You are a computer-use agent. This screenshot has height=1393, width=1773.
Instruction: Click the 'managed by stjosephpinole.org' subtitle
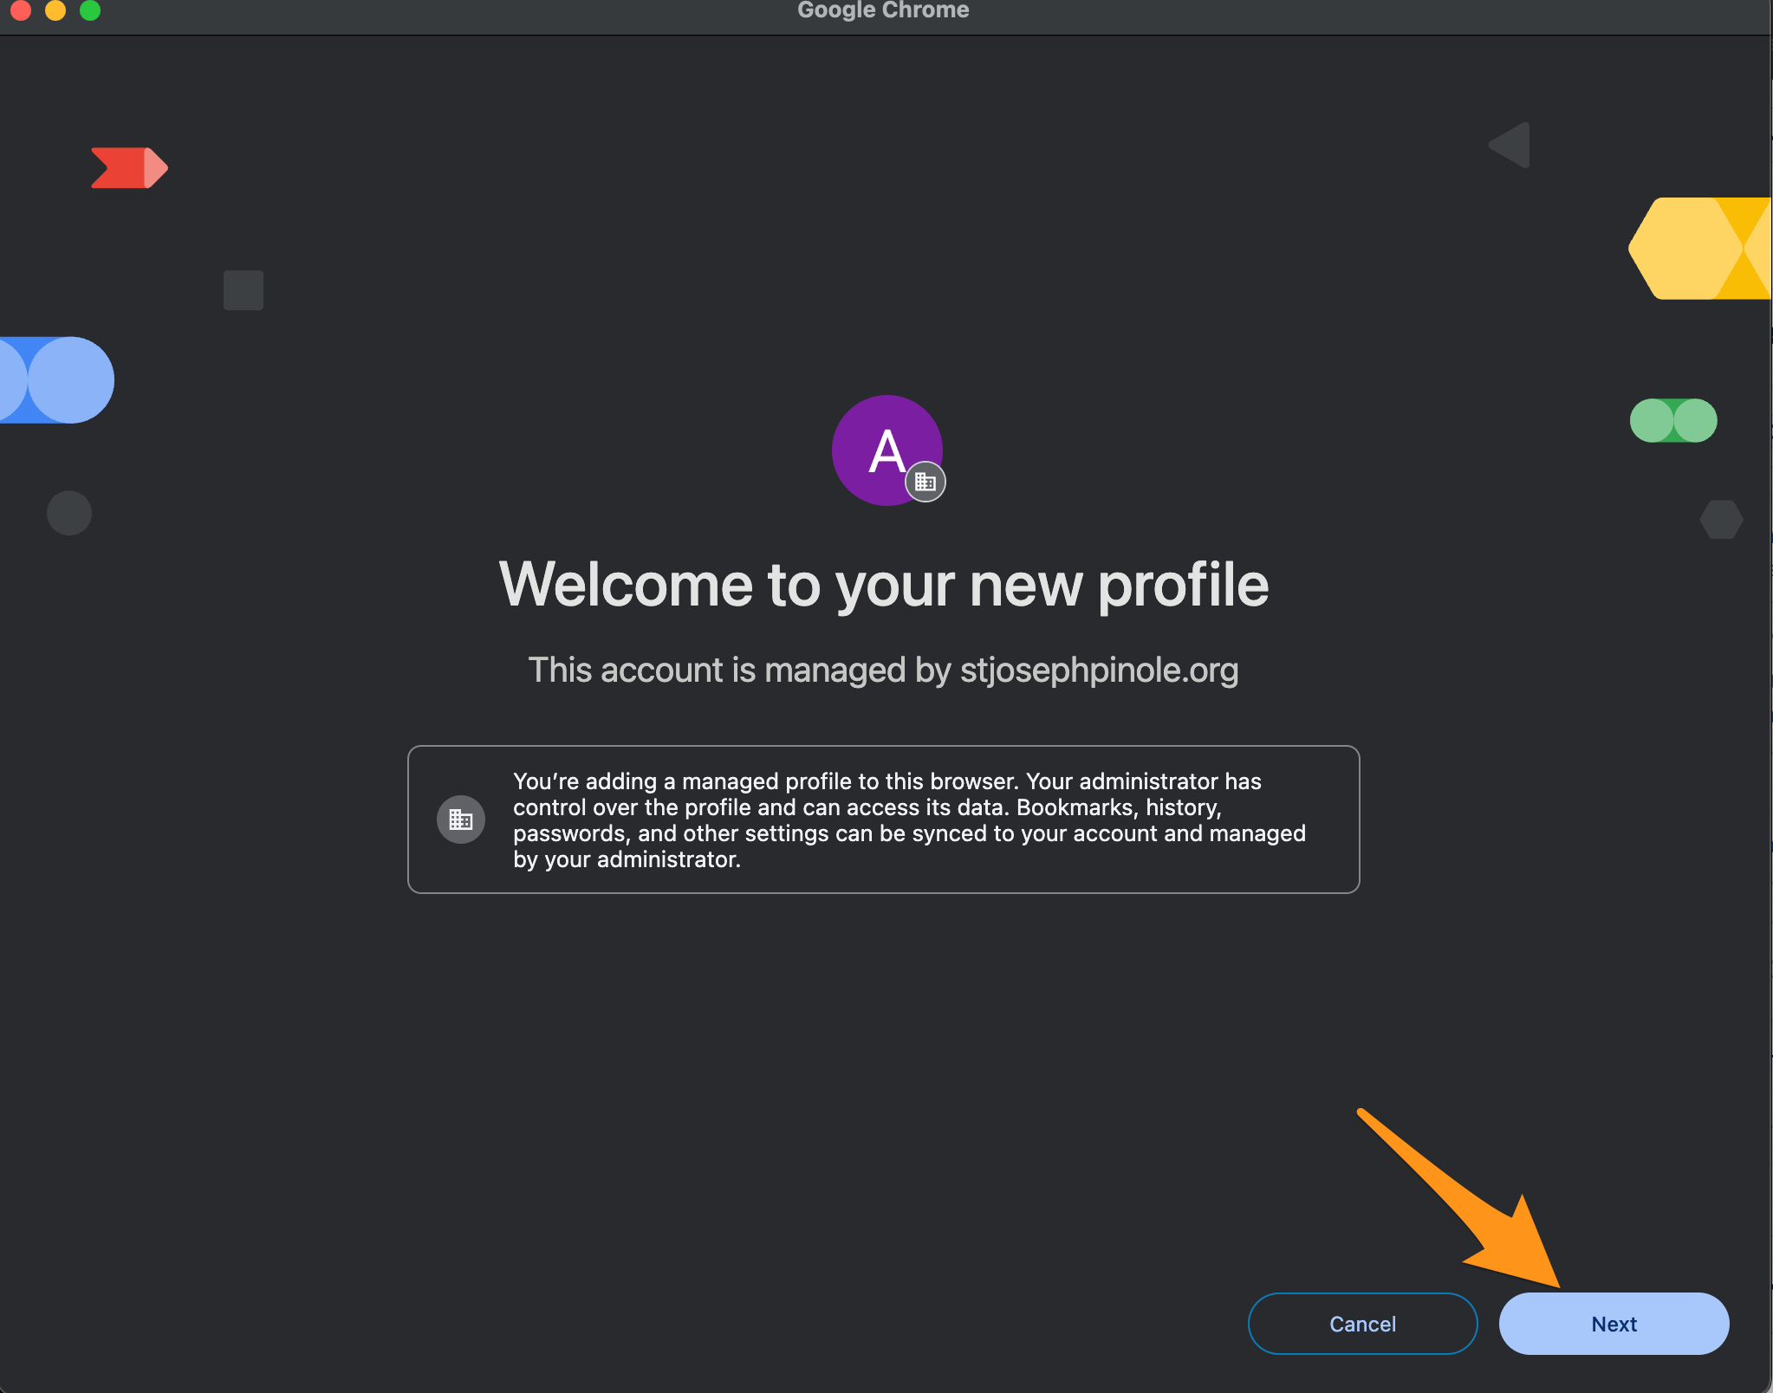coord(884,670)
